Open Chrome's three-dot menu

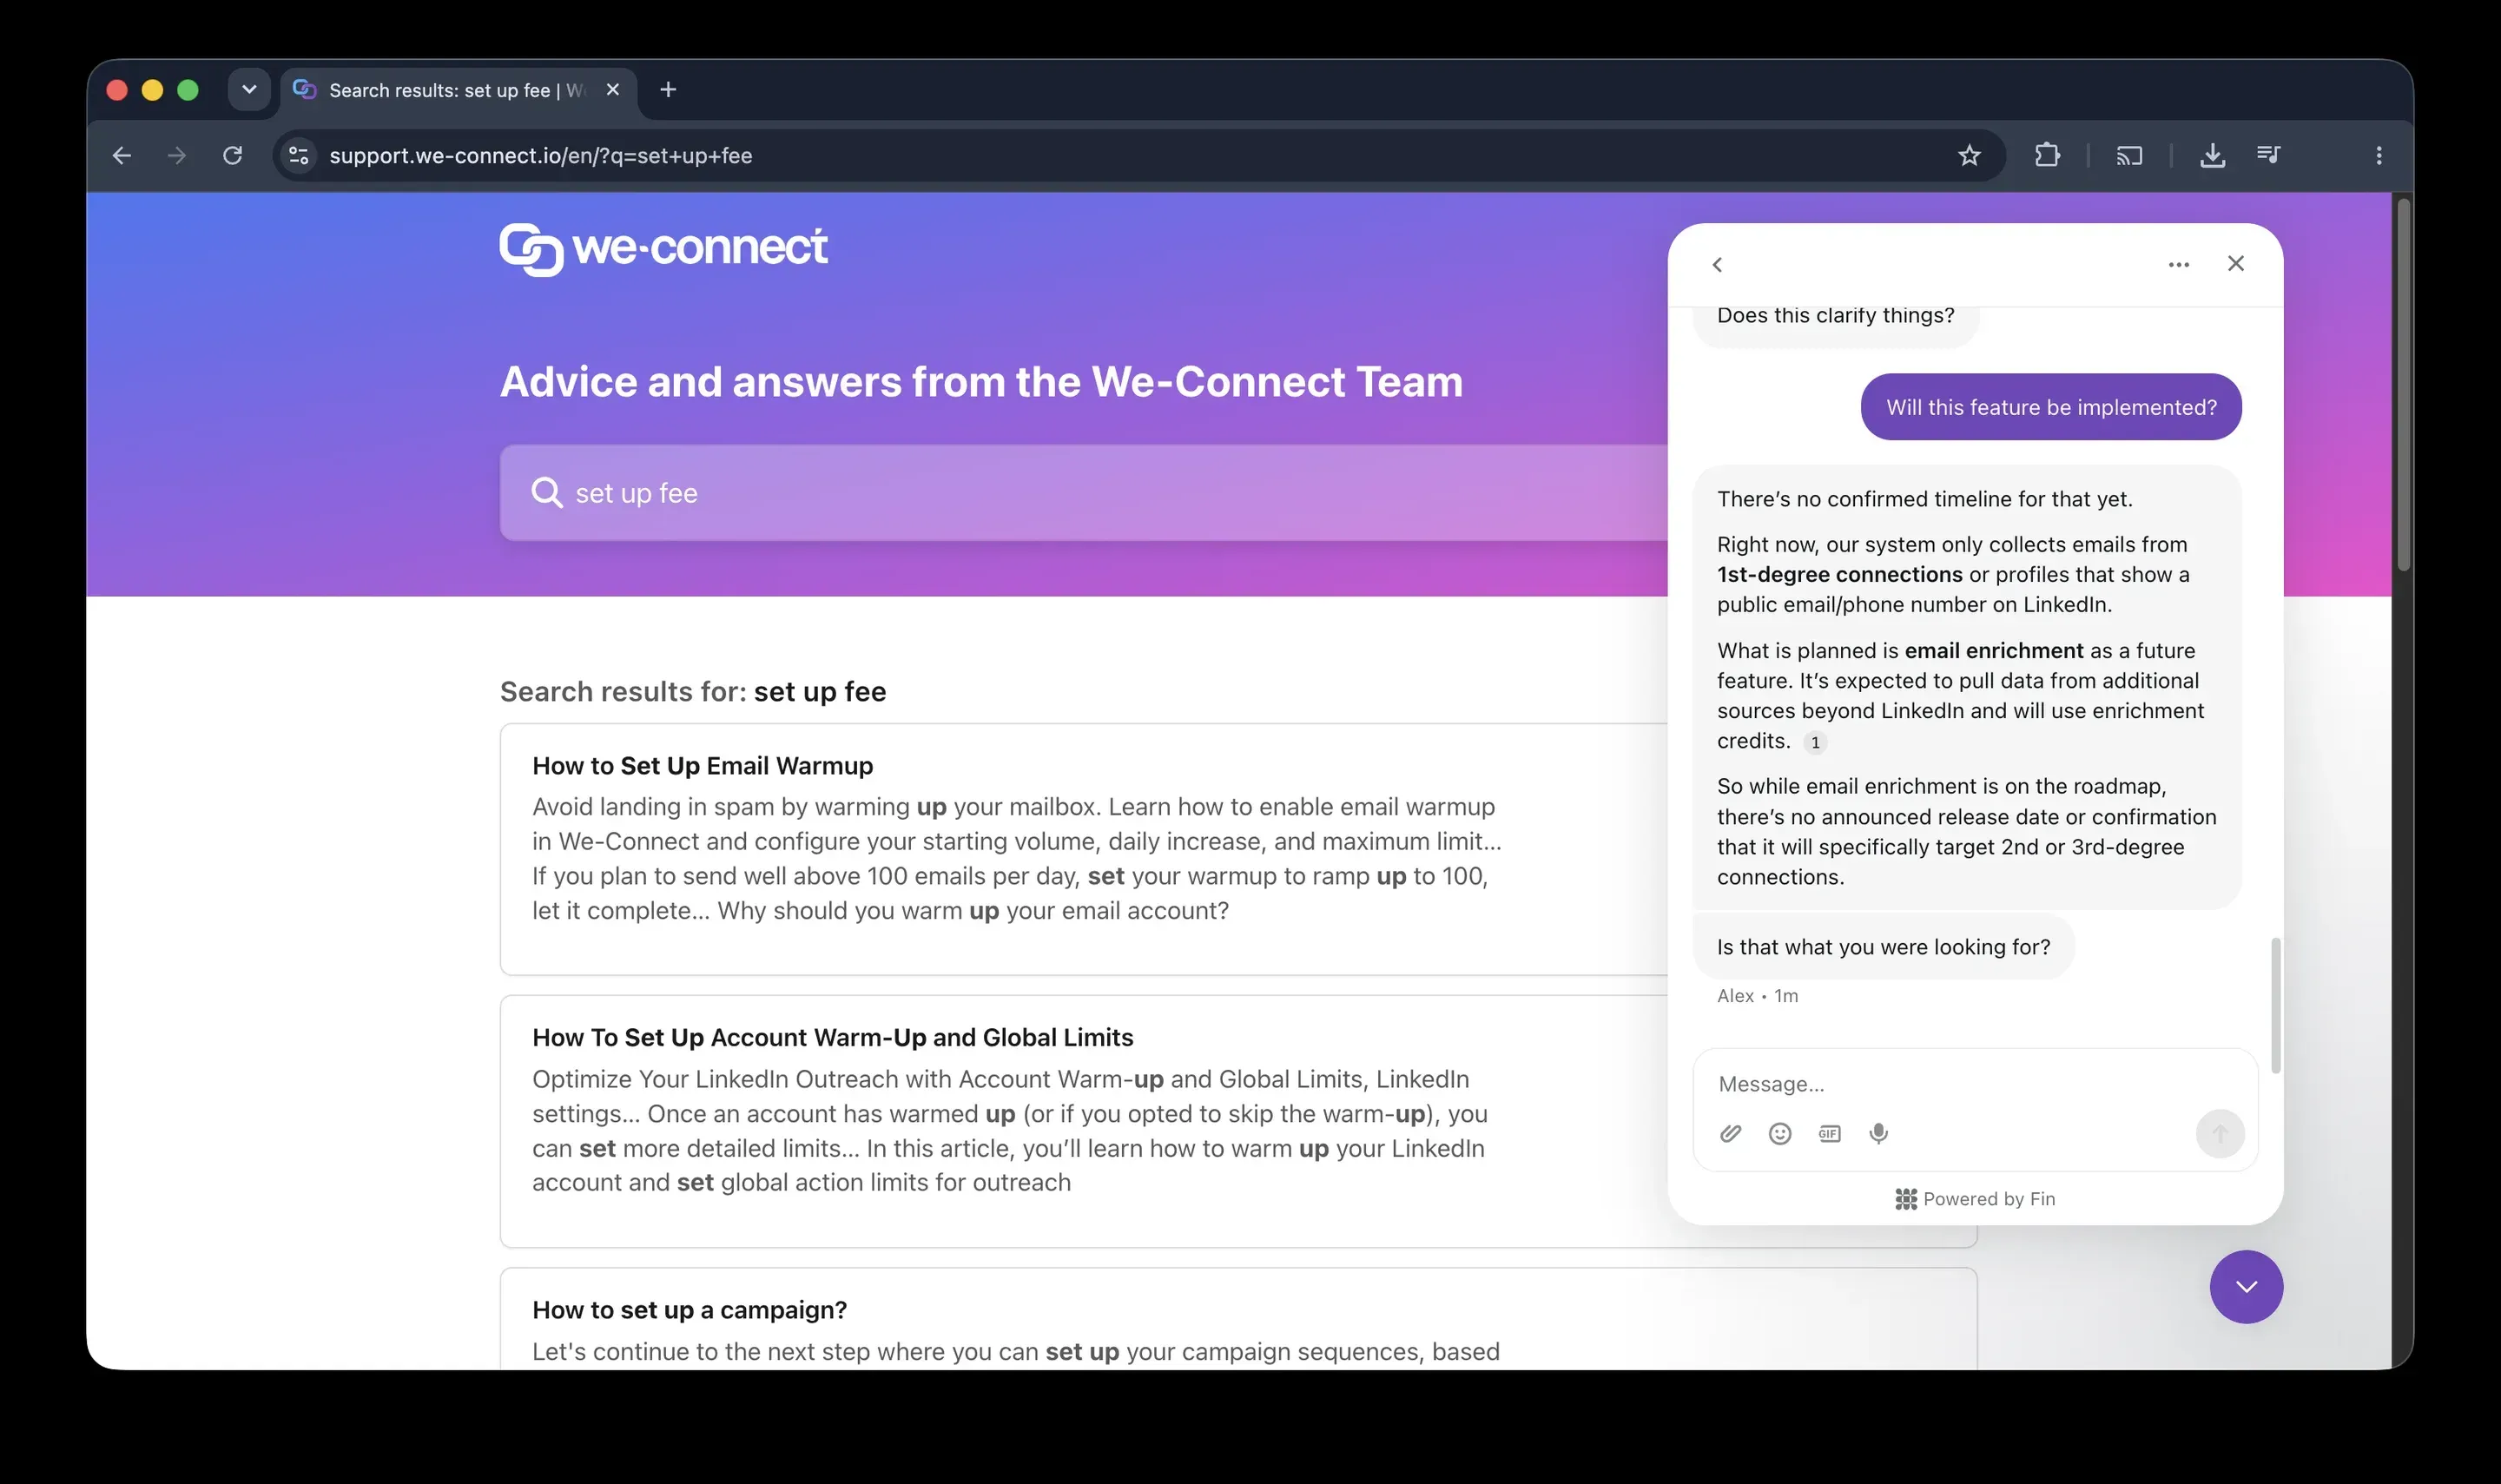2378,155
